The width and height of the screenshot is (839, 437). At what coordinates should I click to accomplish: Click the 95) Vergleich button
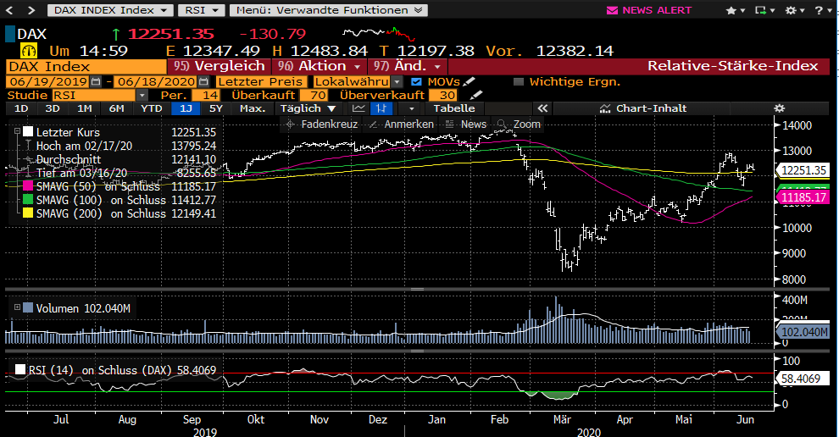[219, 66]
